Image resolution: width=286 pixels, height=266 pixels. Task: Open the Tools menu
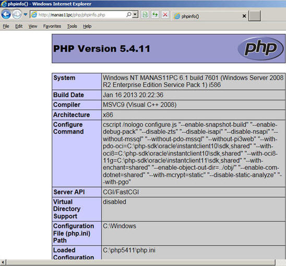pyautogui.click(x=72, y=26)
